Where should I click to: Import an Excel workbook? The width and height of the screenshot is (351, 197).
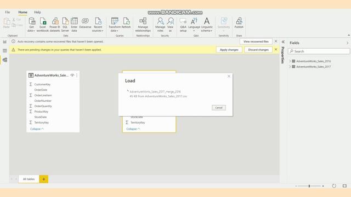point(43,25)
